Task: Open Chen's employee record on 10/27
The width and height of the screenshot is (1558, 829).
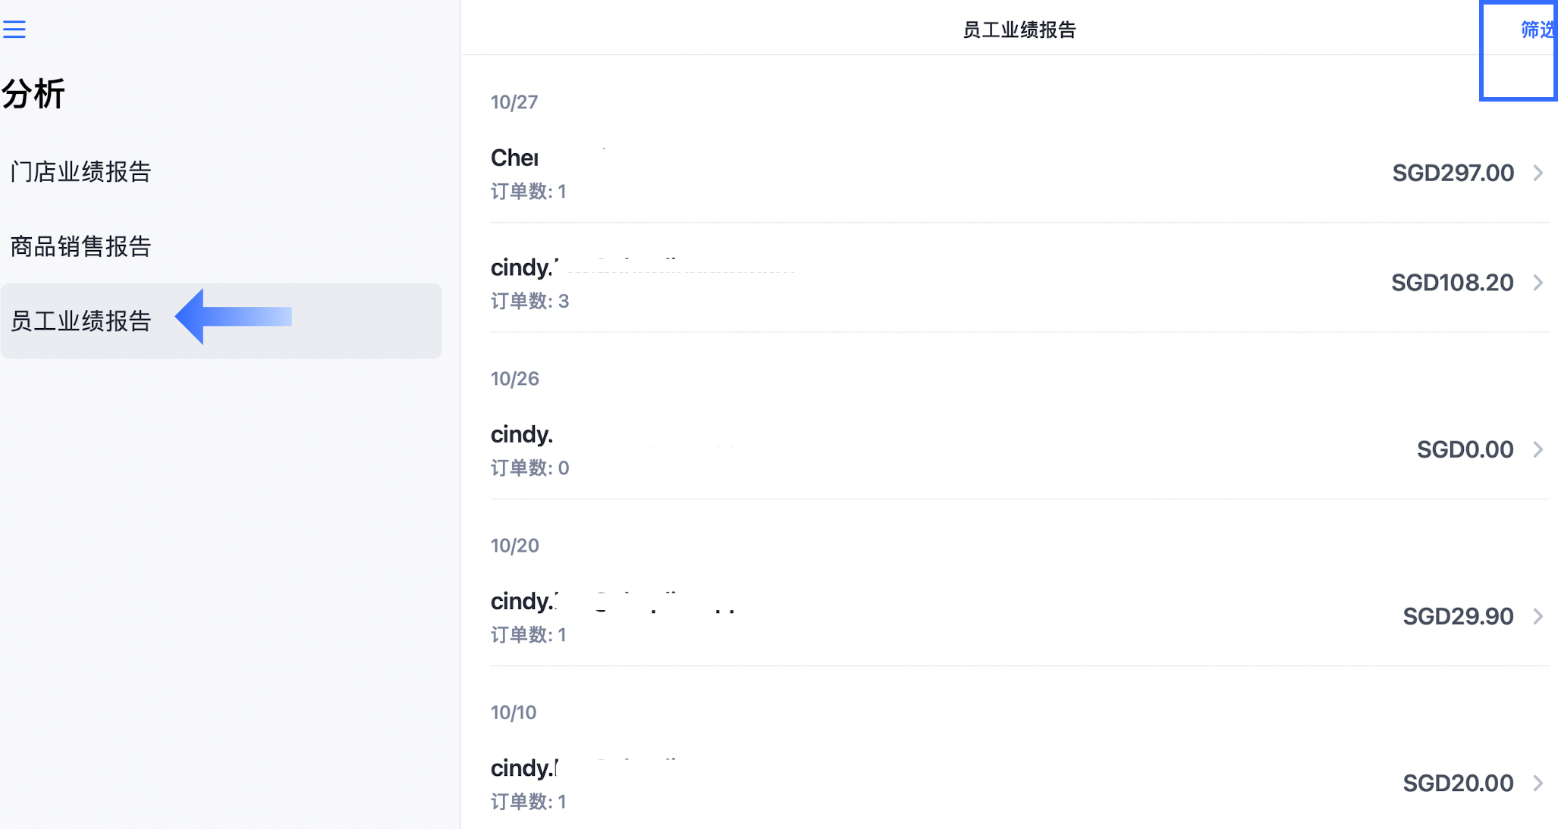Action: point(1019,174)
